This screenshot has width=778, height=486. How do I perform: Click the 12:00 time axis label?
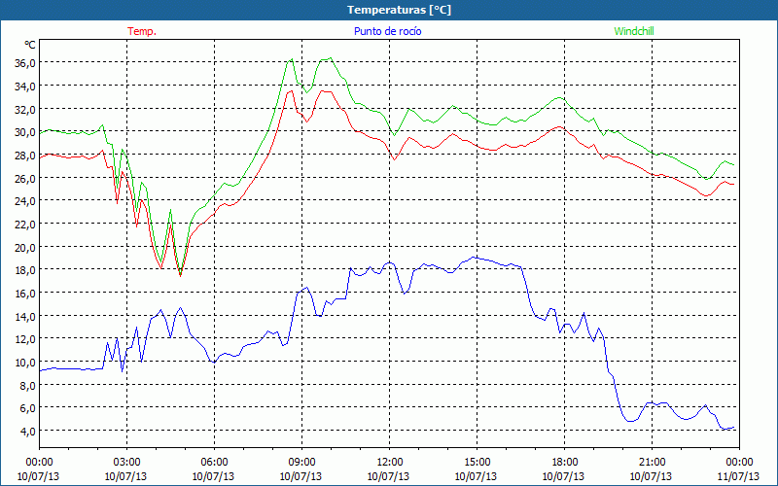(390, 462)
